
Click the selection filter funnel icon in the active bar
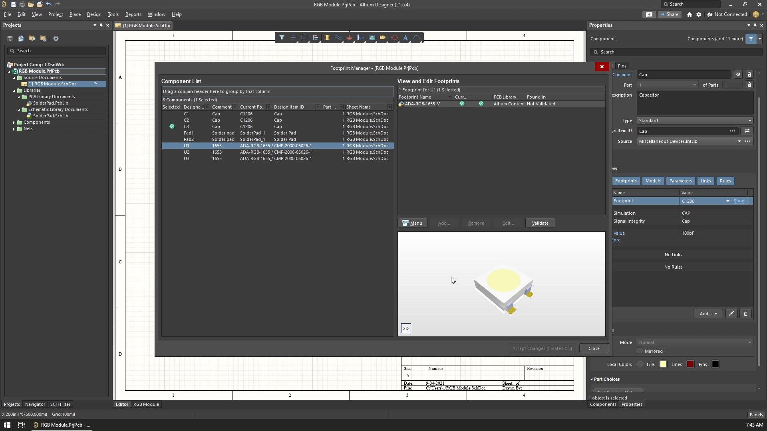(x=282, y=38)
